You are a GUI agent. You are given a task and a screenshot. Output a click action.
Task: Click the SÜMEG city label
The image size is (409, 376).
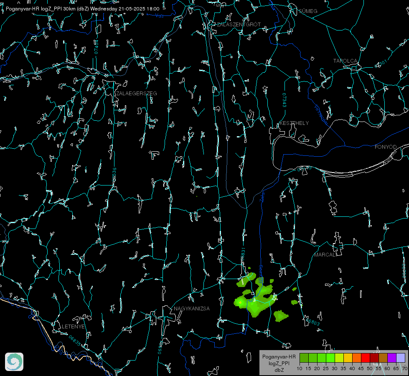pos(308,11)
